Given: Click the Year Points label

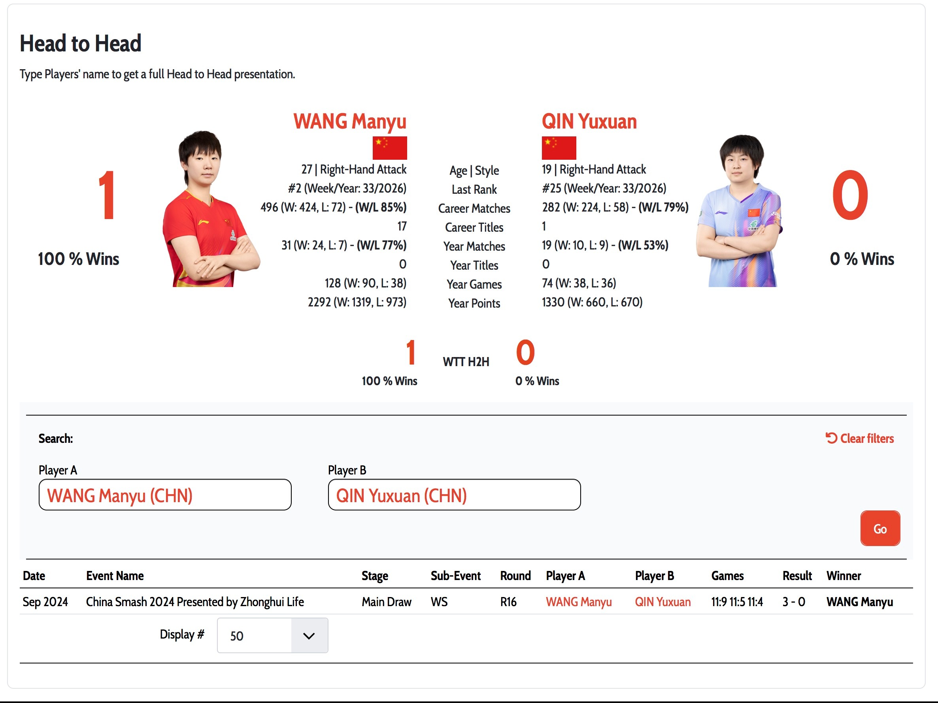Looking at the screenshot, I should tap(474, 303).
